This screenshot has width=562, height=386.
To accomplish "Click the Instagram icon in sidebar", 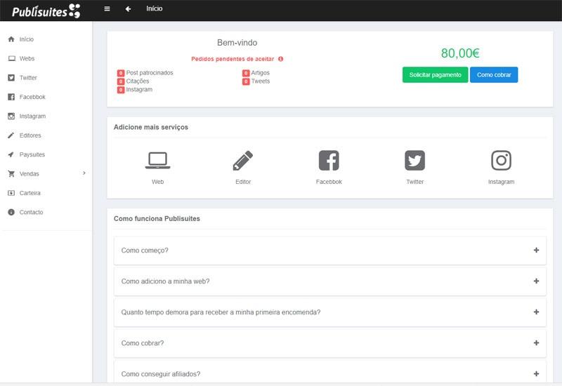I will point(11,116).
